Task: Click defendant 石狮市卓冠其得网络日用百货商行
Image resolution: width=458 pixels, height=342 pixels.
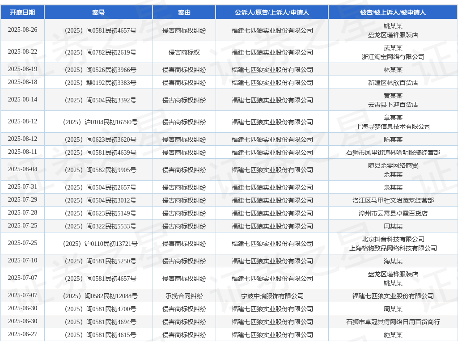Action: point(393,322)
